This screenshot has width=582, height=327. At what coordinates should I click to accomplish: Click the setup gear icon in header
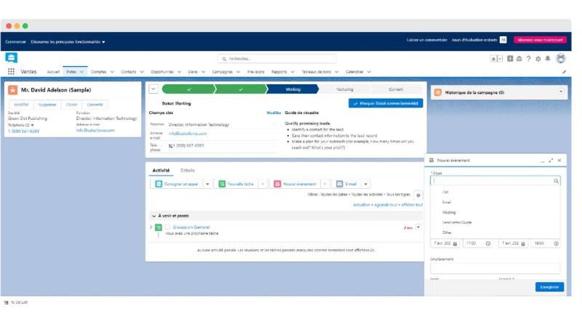coord(538,59)
